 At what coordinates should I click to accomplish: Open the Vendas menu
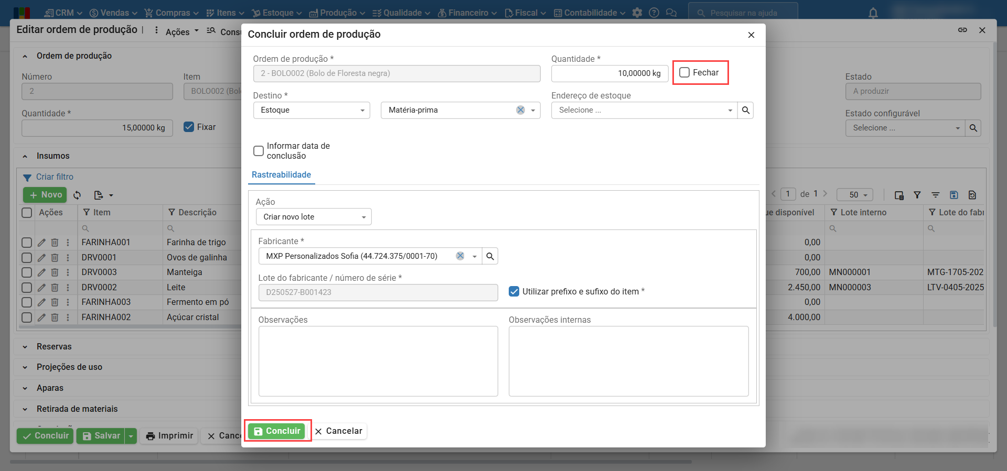point(113,13)
